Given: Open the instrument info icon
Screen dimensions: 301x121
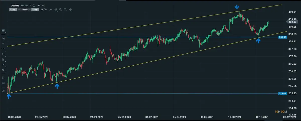Looking at the screenshot, I should click(x=34, y=5).
